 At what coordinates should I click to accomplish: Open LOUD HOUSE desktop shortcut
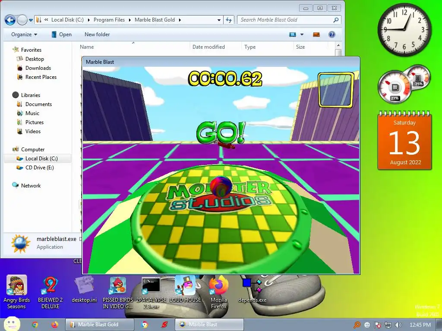click(x=185, y=289)
